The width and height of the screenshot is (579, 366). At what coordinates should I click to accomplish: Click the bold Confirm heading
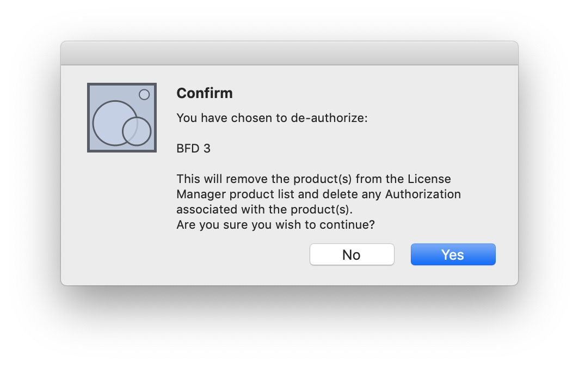(205, 93)
